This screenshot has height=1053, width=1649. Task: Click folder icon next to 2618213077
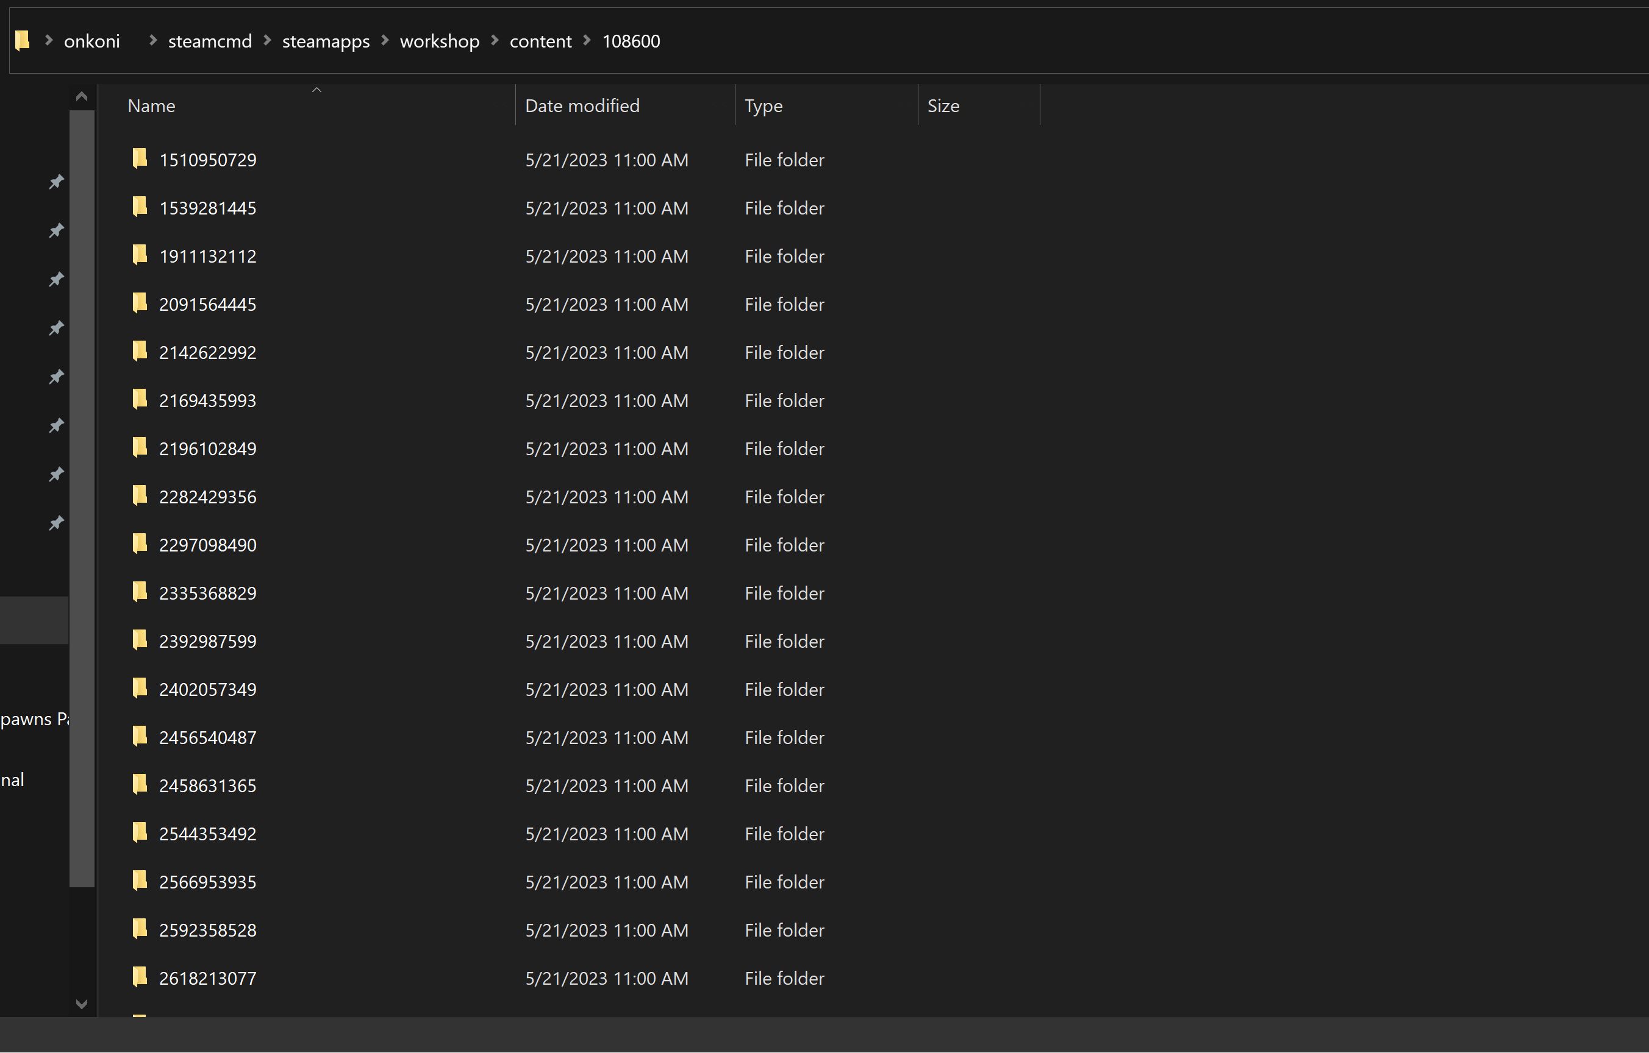coord(140,977)
